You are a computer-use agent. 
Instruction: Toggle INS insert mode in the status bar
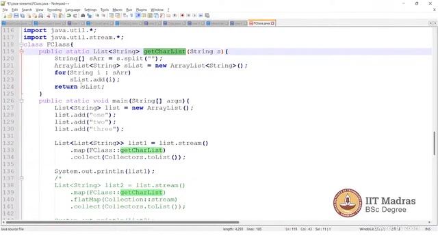pos(428,229)
